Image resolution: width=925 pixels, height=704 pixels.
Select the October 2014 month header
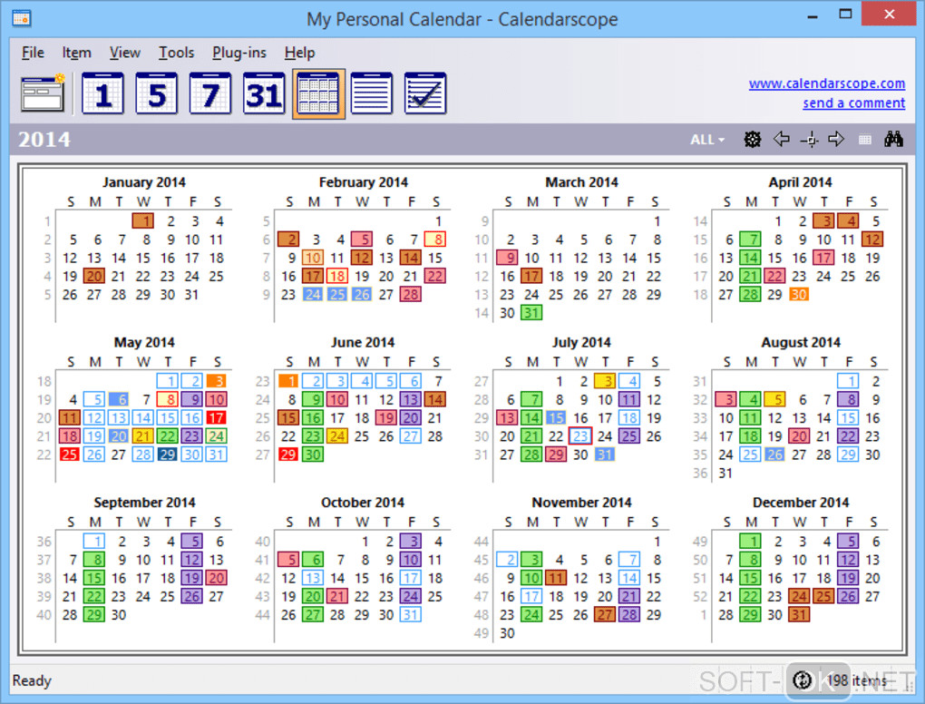pos(363,503)
